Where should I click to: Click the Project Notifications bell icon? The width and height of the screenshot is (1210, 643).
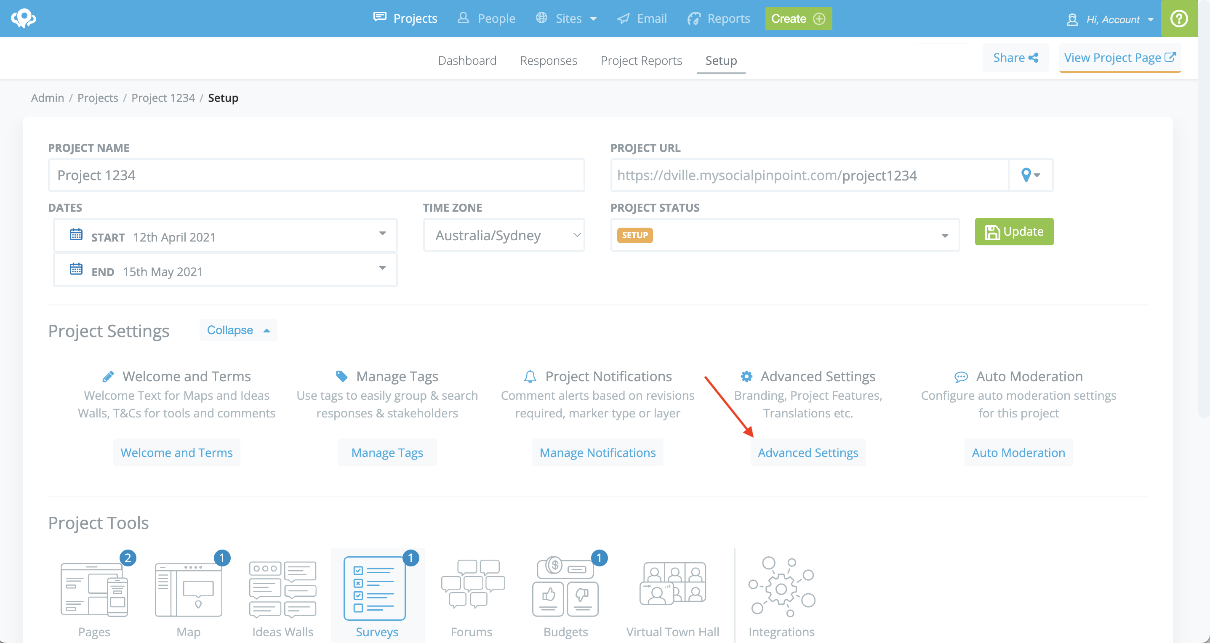pyautogui.click(x=530, y=376)
